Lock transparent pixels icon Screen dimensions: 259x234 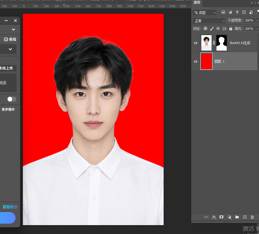click(x=206, y=29)
